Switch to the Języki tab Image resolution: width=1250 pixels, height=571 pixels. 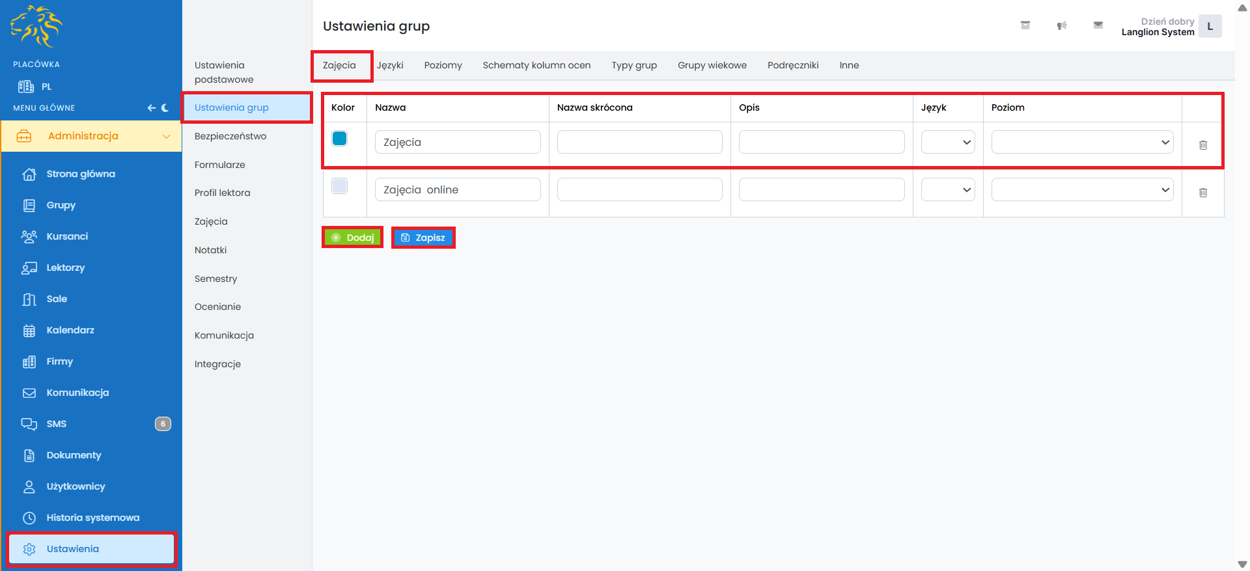pos(390,65)
